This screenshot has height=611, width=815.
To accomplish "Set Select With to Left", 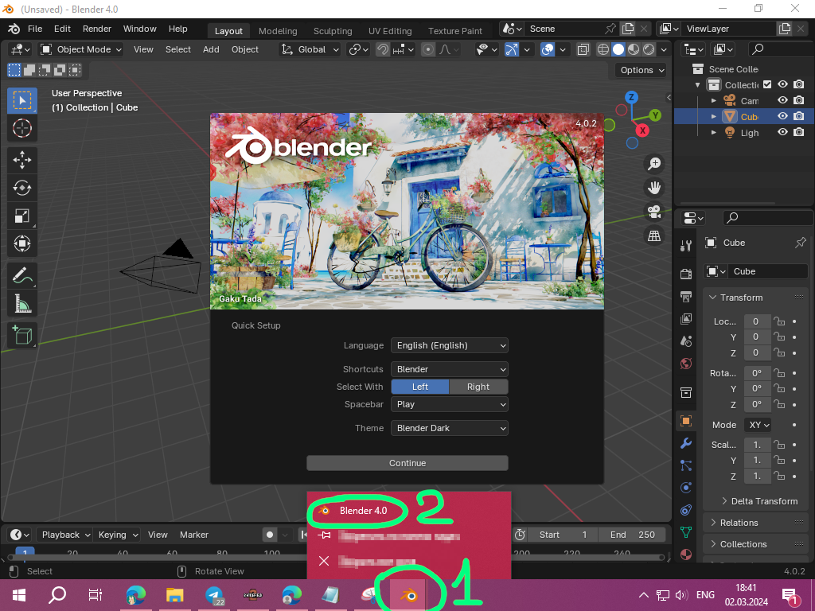I will click(x=420, y=387).
